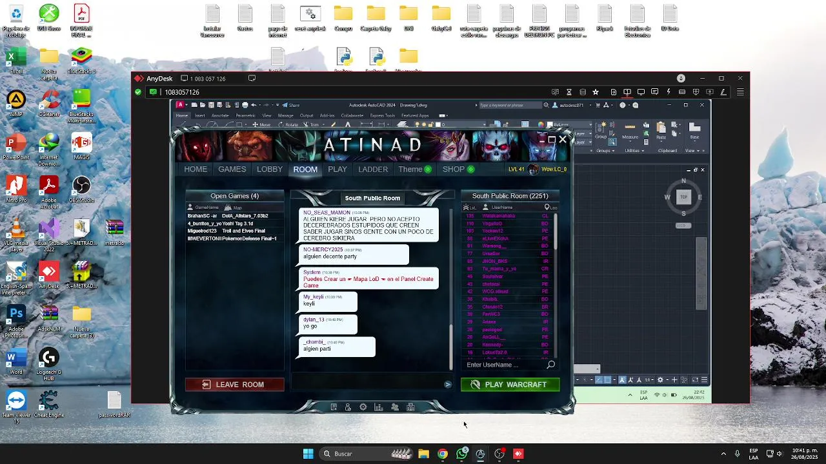The height and width of the screenshot is (464, 826).
Task: Click the AutoCAD Group tool
Action: click(x=601, y=131)
